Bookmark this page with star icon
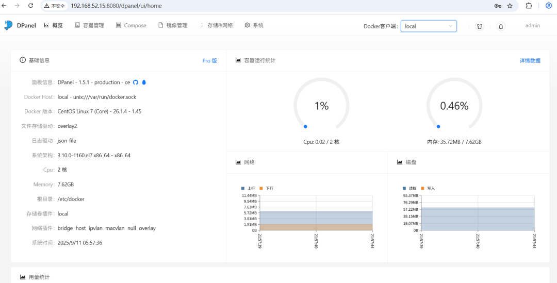Screen dimensions: 557x283 [510, 6]
